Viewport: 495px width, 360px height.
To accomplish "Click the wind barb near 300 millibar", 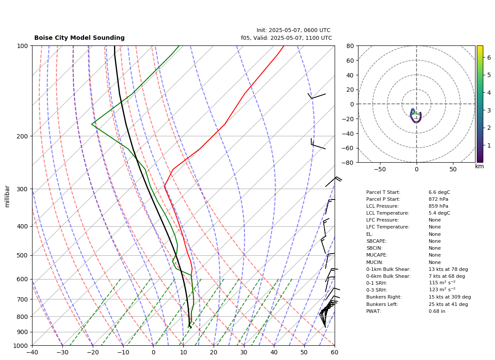I will coord(333,182).
